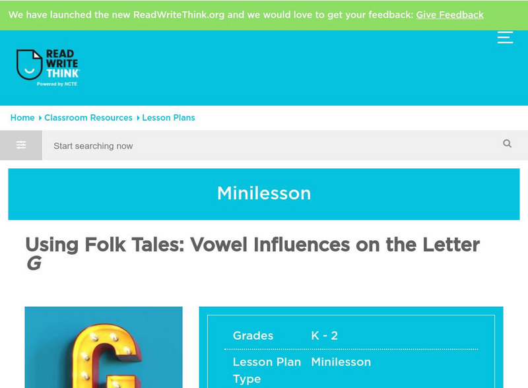Image resolution: width=528 pixels, height=388 pixels.
Task: Open the glowing letter G image
Action: 104,347
